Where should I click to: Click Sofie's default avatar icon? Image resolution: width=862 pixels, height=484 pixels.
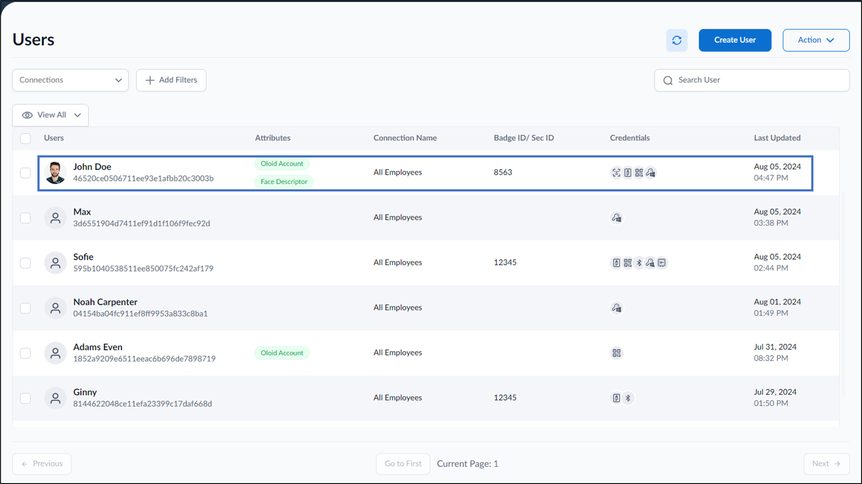click(x=55, y=262)
